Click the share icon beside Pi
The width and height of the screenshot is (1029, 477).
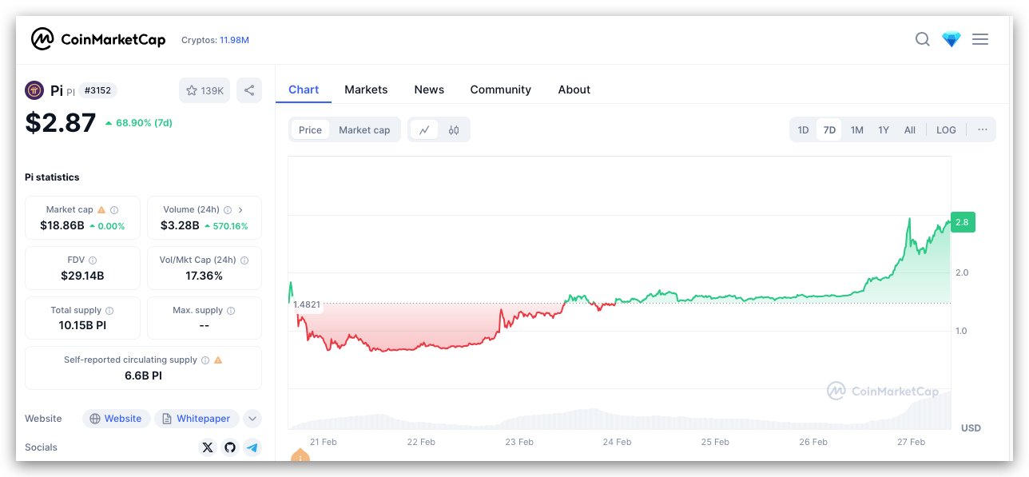(x=249, y=90)
